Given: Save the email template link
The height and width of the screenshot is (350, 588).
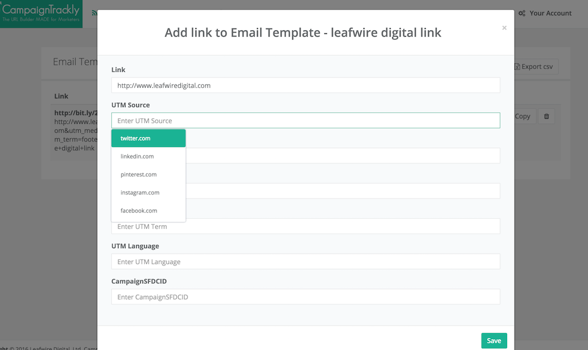Looking at the screenshot, I should click(x=494, y=340).
